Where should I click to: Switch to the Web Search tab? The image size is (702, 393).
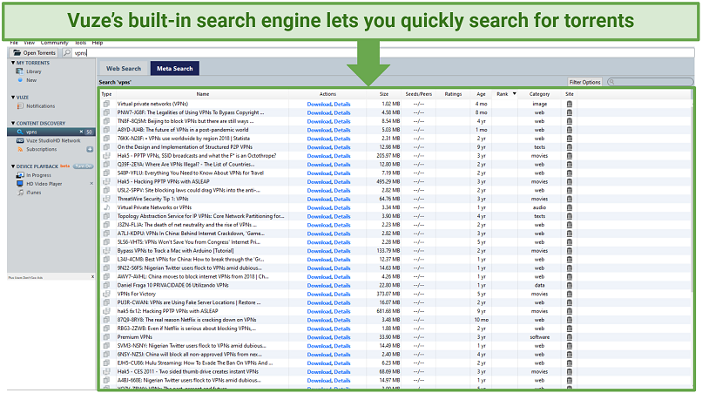pyautogui.click(x=124, y=69)
